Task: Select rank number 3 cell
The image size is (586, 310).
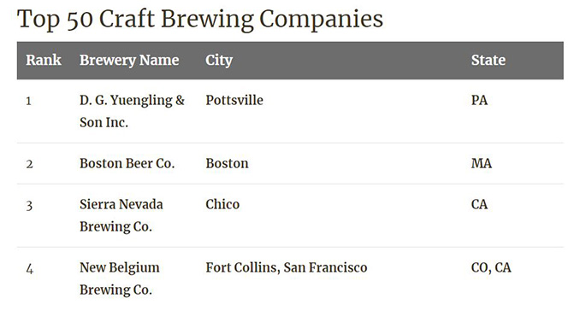Action: click(x=30, y=205)
